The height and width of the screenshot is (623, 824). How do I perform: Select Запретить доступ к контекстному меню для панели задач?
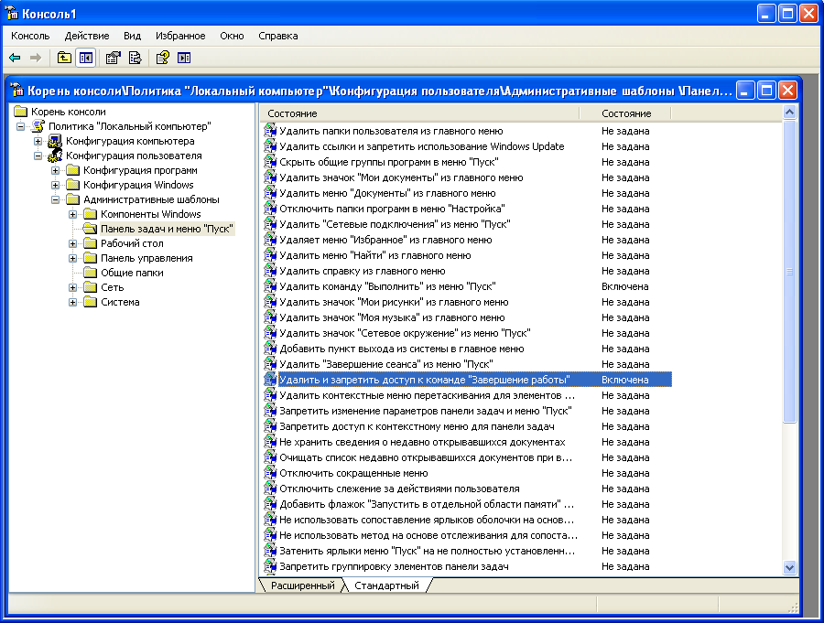pyautogui.click(x=417, y=426)
